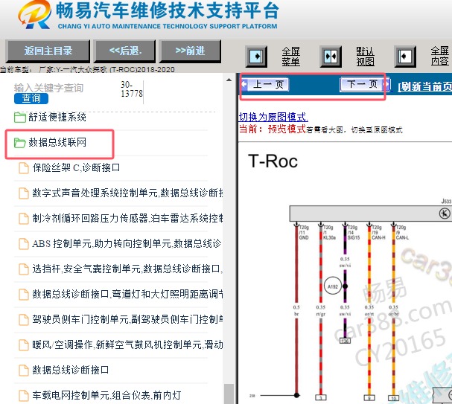Click the left panel scrollbar thumb
The height and width of the screenshot is (404, 452).
pos(229,394)
